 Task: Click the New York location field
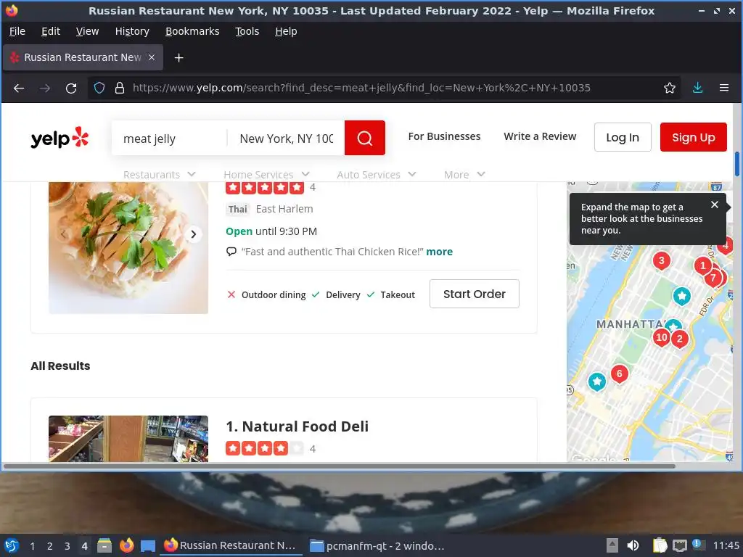point(286,139)
